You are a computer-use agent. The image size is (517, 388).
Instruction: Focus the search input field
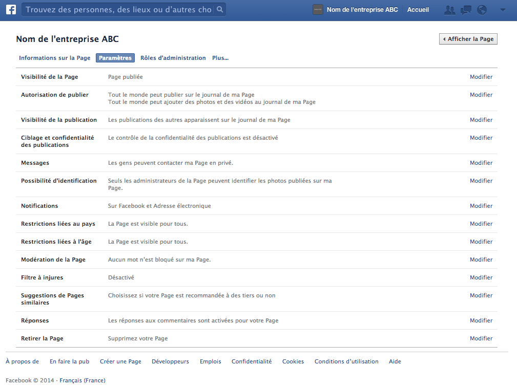pyautogui.click(x=118, y=10)
